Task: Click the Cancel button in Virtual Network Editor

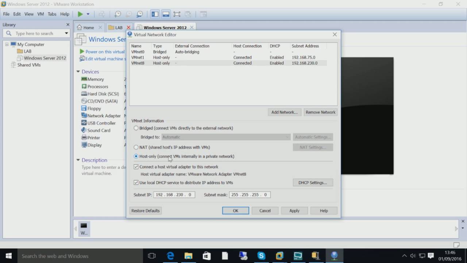Action: tap(265, 211)
